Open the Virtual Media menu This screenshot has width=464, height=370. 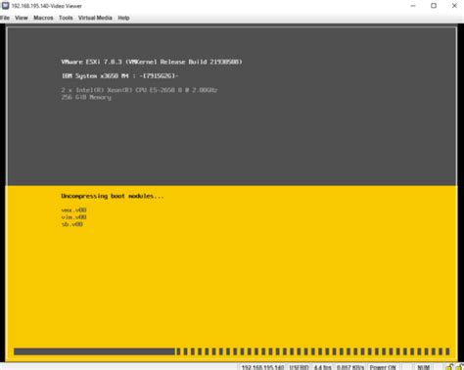pyautogui.click(x=95, y=18)
